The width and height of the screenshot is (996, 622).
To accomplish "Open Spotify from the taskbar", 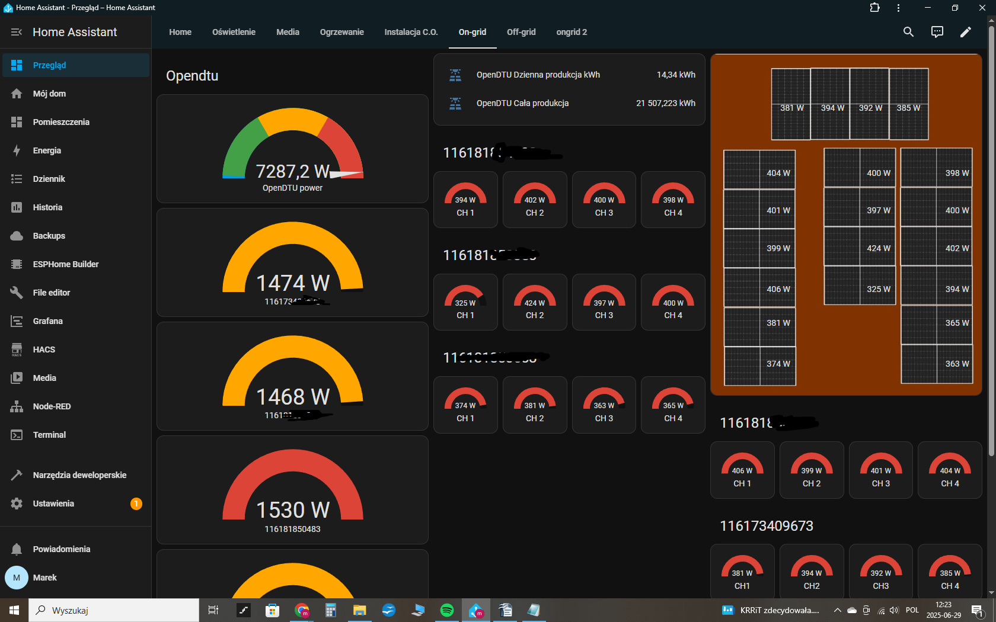I will click(x=447, y=610).
